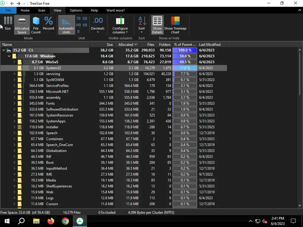Collapse the C:\ drive node

pos(4,50)
